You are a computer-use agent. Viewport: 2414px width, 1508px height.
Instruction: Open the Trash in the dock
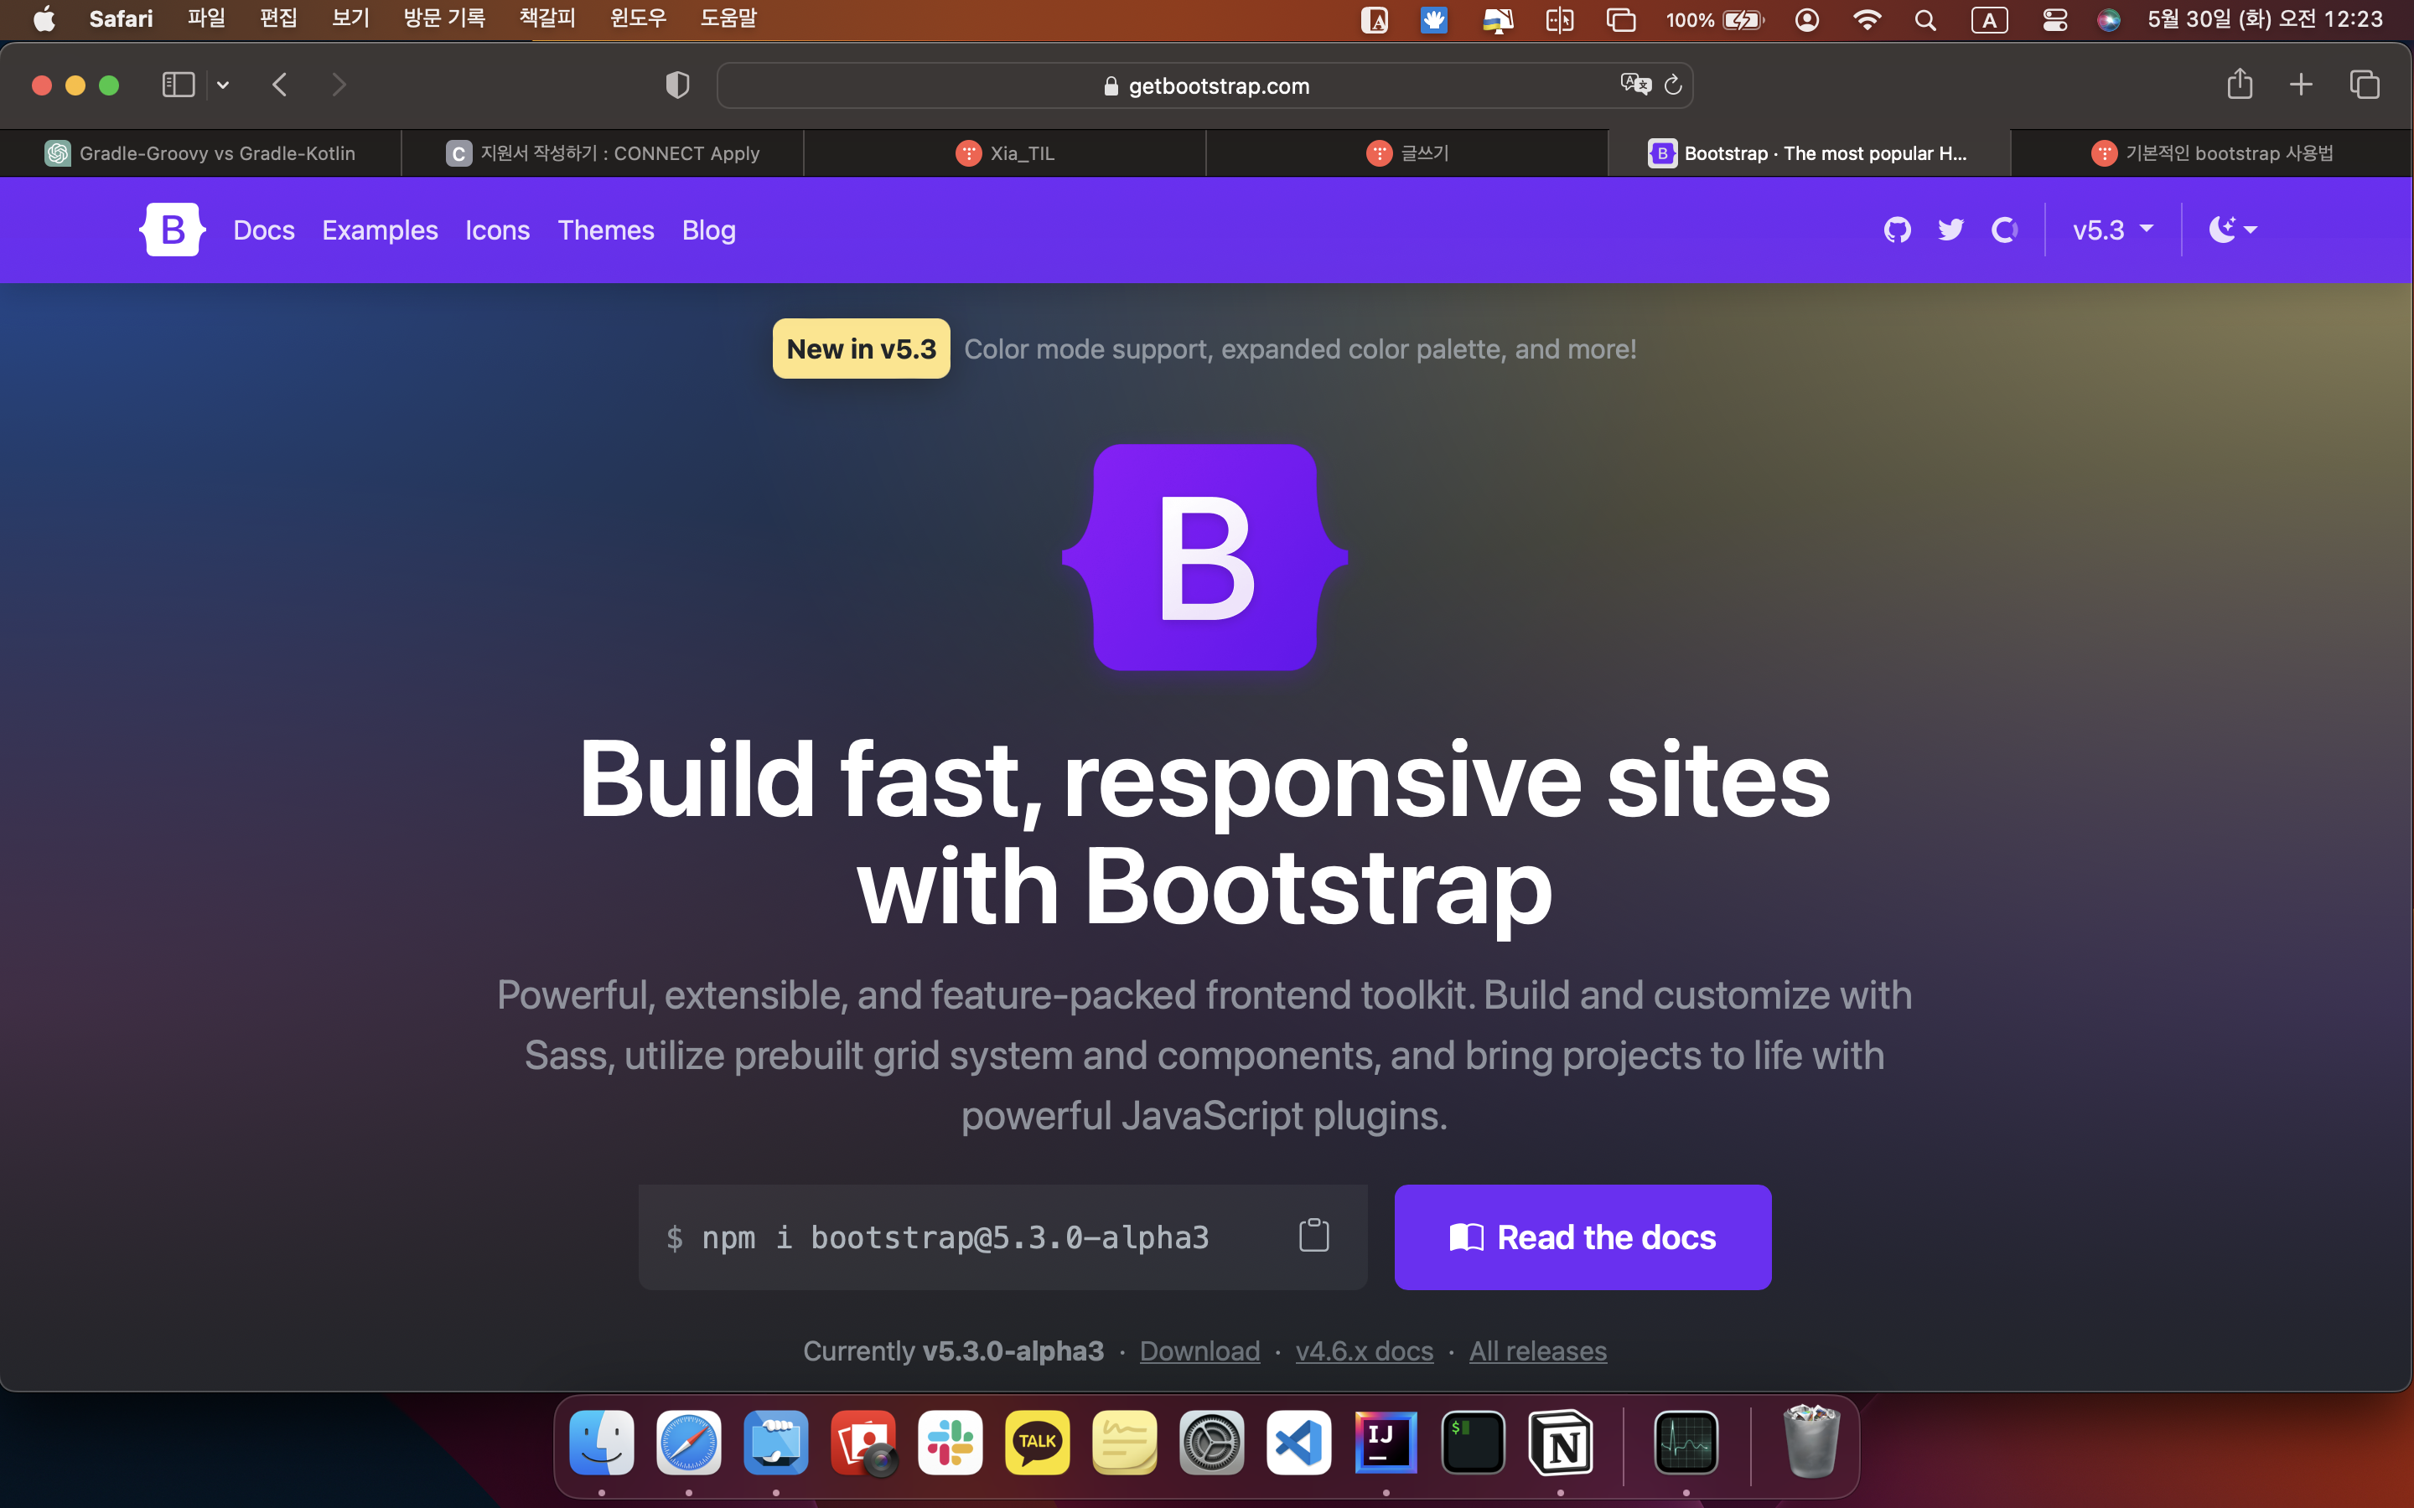[x=1810, y=1442]
